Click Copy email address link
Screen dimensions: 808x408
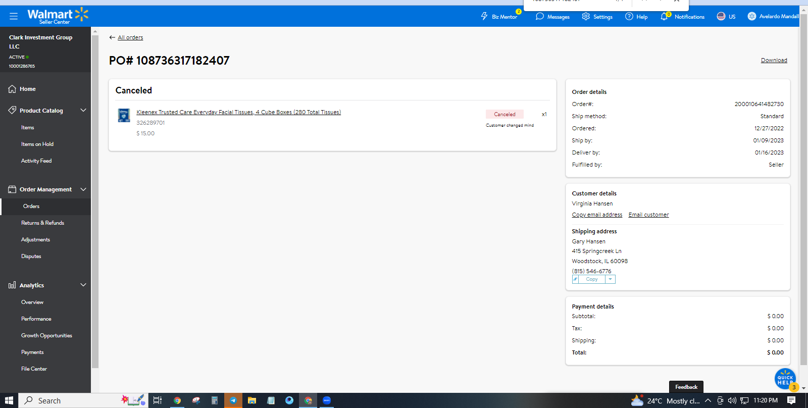(x=597, y=215)
